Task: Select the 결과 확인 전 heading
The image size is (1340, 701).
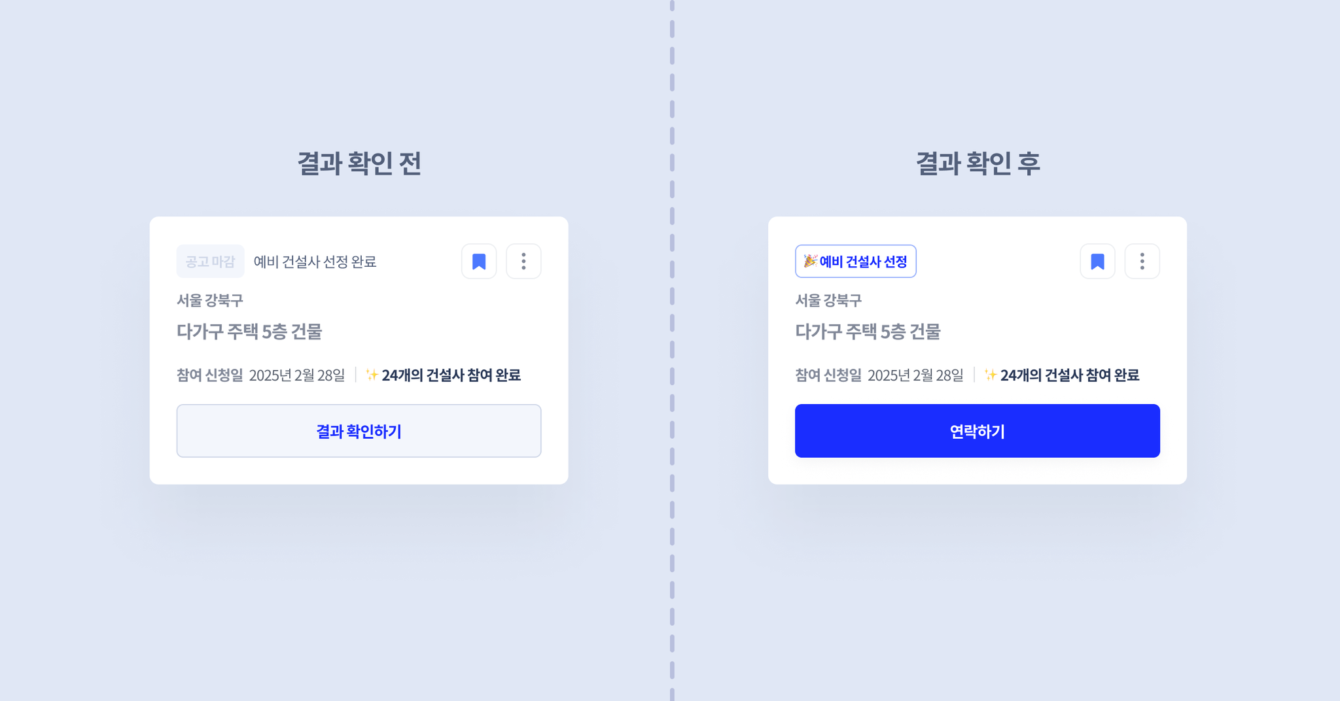Action: [x=359, y=163]
